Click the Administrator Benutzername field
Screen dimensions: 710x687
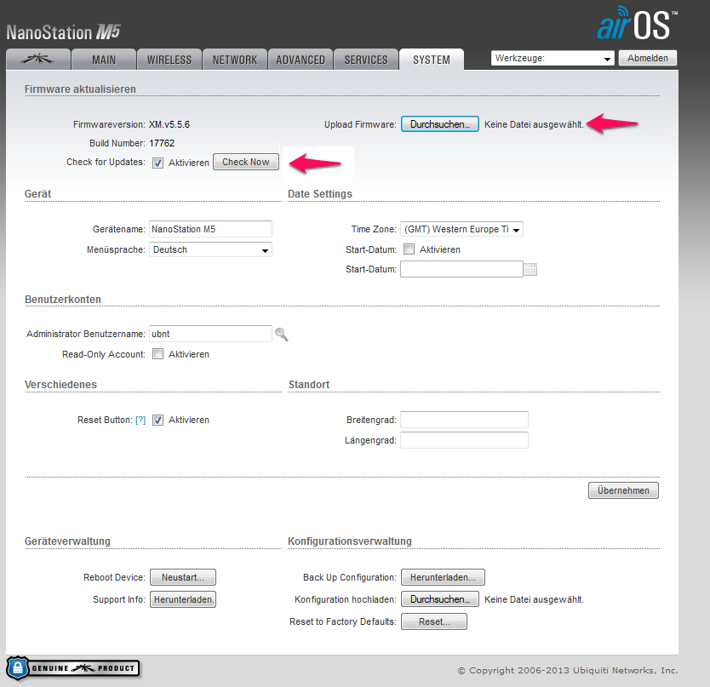210,334
